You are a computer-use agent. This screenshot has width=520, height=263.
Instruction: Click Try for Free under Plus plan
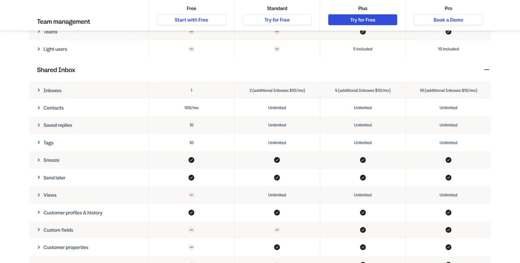pos(362,20)
